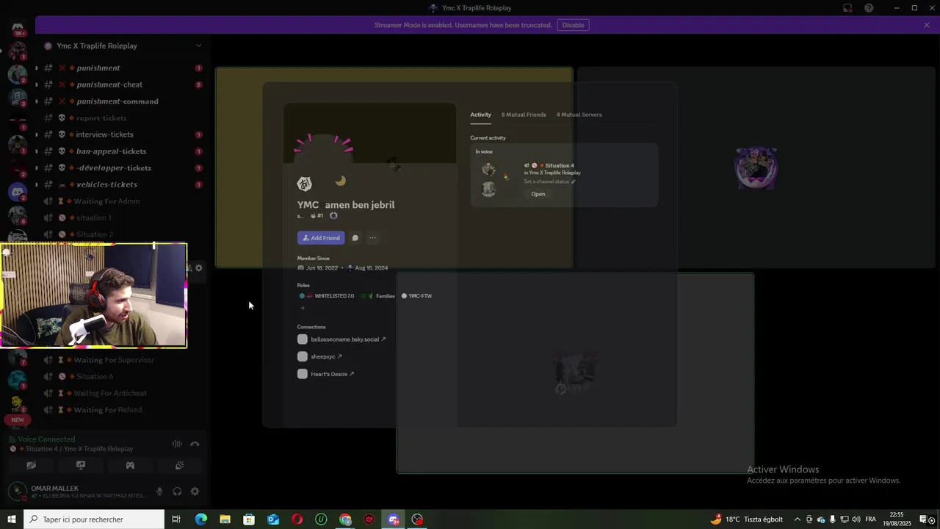Open sheepxyc connection link
Screen dimensions: 940x529
(x=326, y=356)
